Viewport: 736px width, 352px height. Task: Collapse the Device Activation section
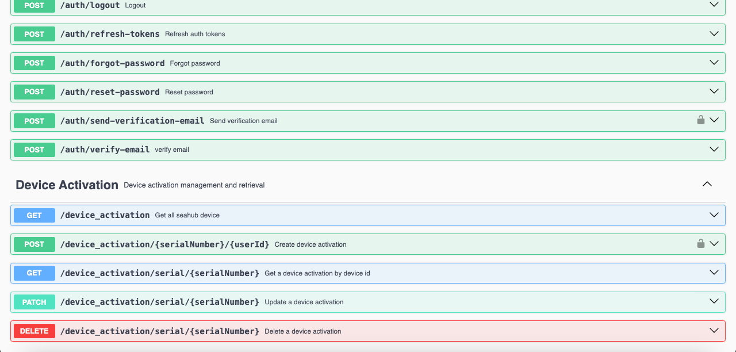pyautogui.click(x=707, y=185)
